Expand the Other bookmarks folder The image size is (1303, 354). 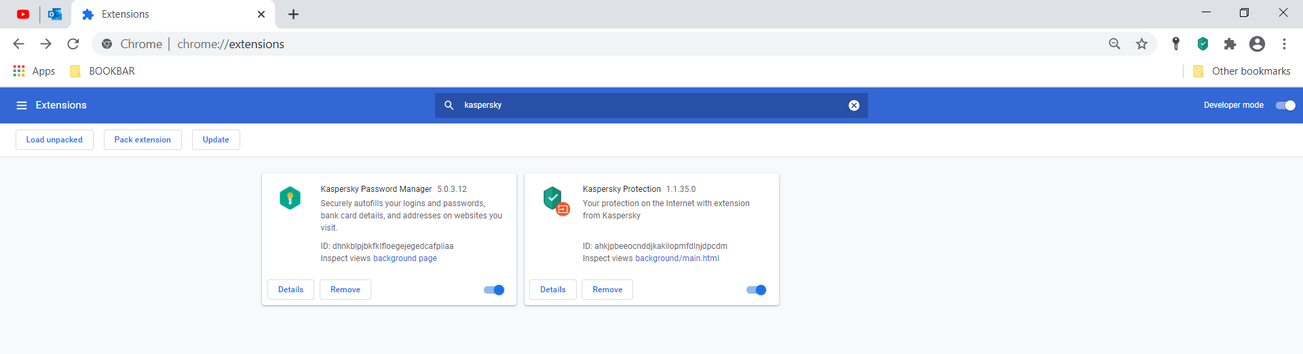[1242, 71]
